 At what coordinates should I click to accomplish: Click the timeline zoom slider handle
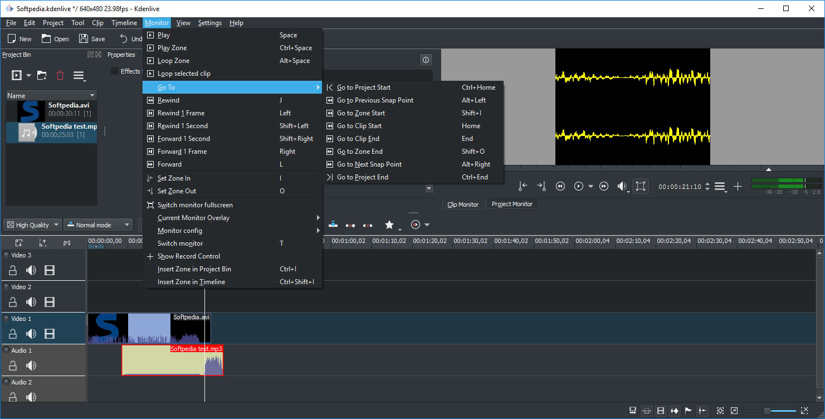(x=767, y=411)
